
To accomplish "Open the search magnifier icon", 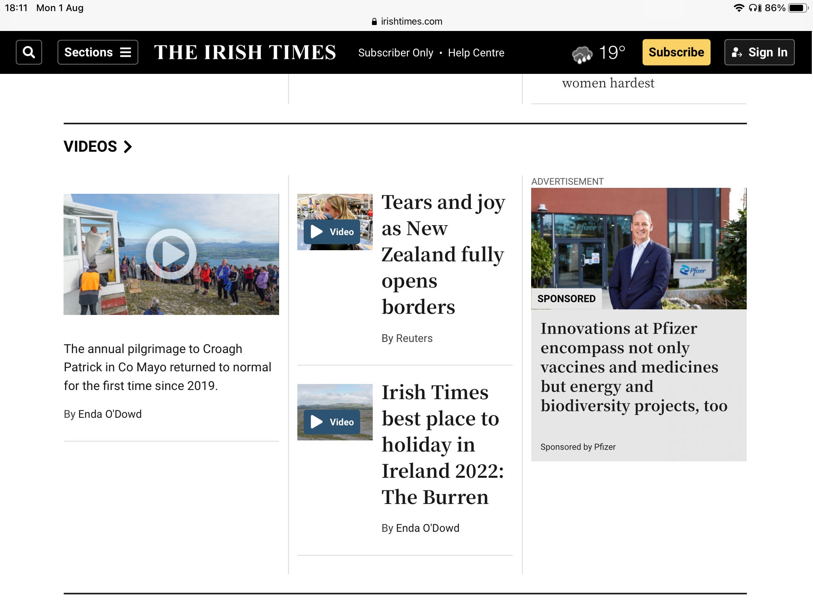I will click(x=29, y=52).
